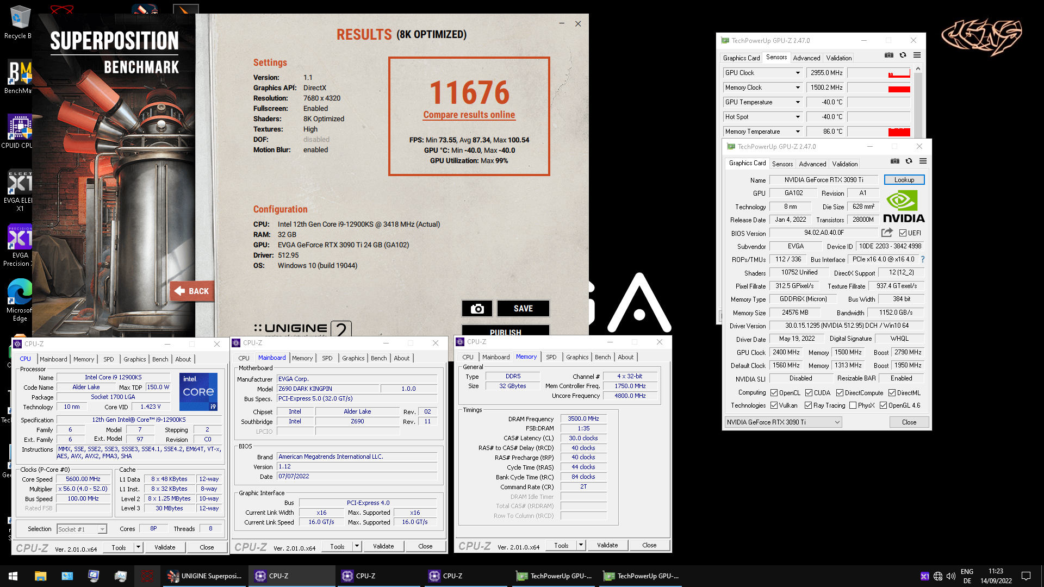Open the Graphics tab in CPU-Z Memory window
1044x587 pixels.
point(577,357)
